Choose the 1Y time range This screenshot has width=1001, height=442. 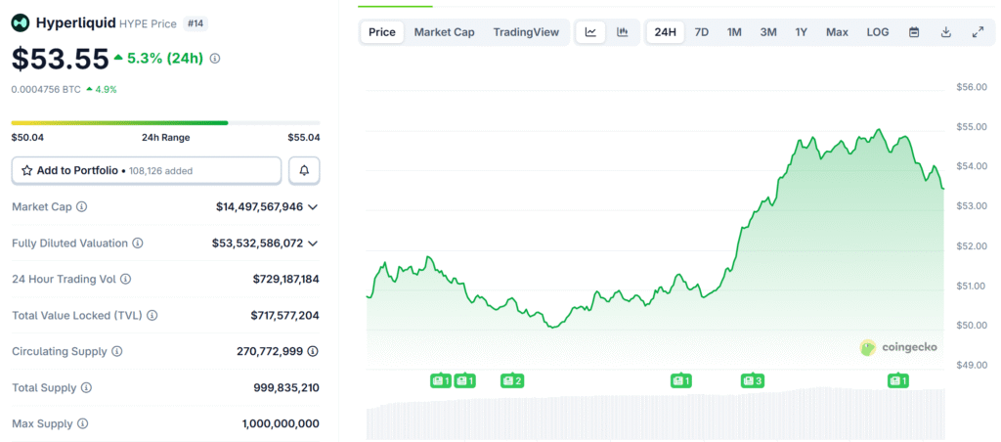(802, 32)
